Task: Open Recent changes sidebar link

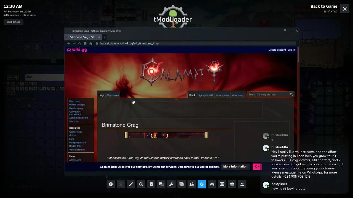Action: pyautogui.click(x=77, y=105)
